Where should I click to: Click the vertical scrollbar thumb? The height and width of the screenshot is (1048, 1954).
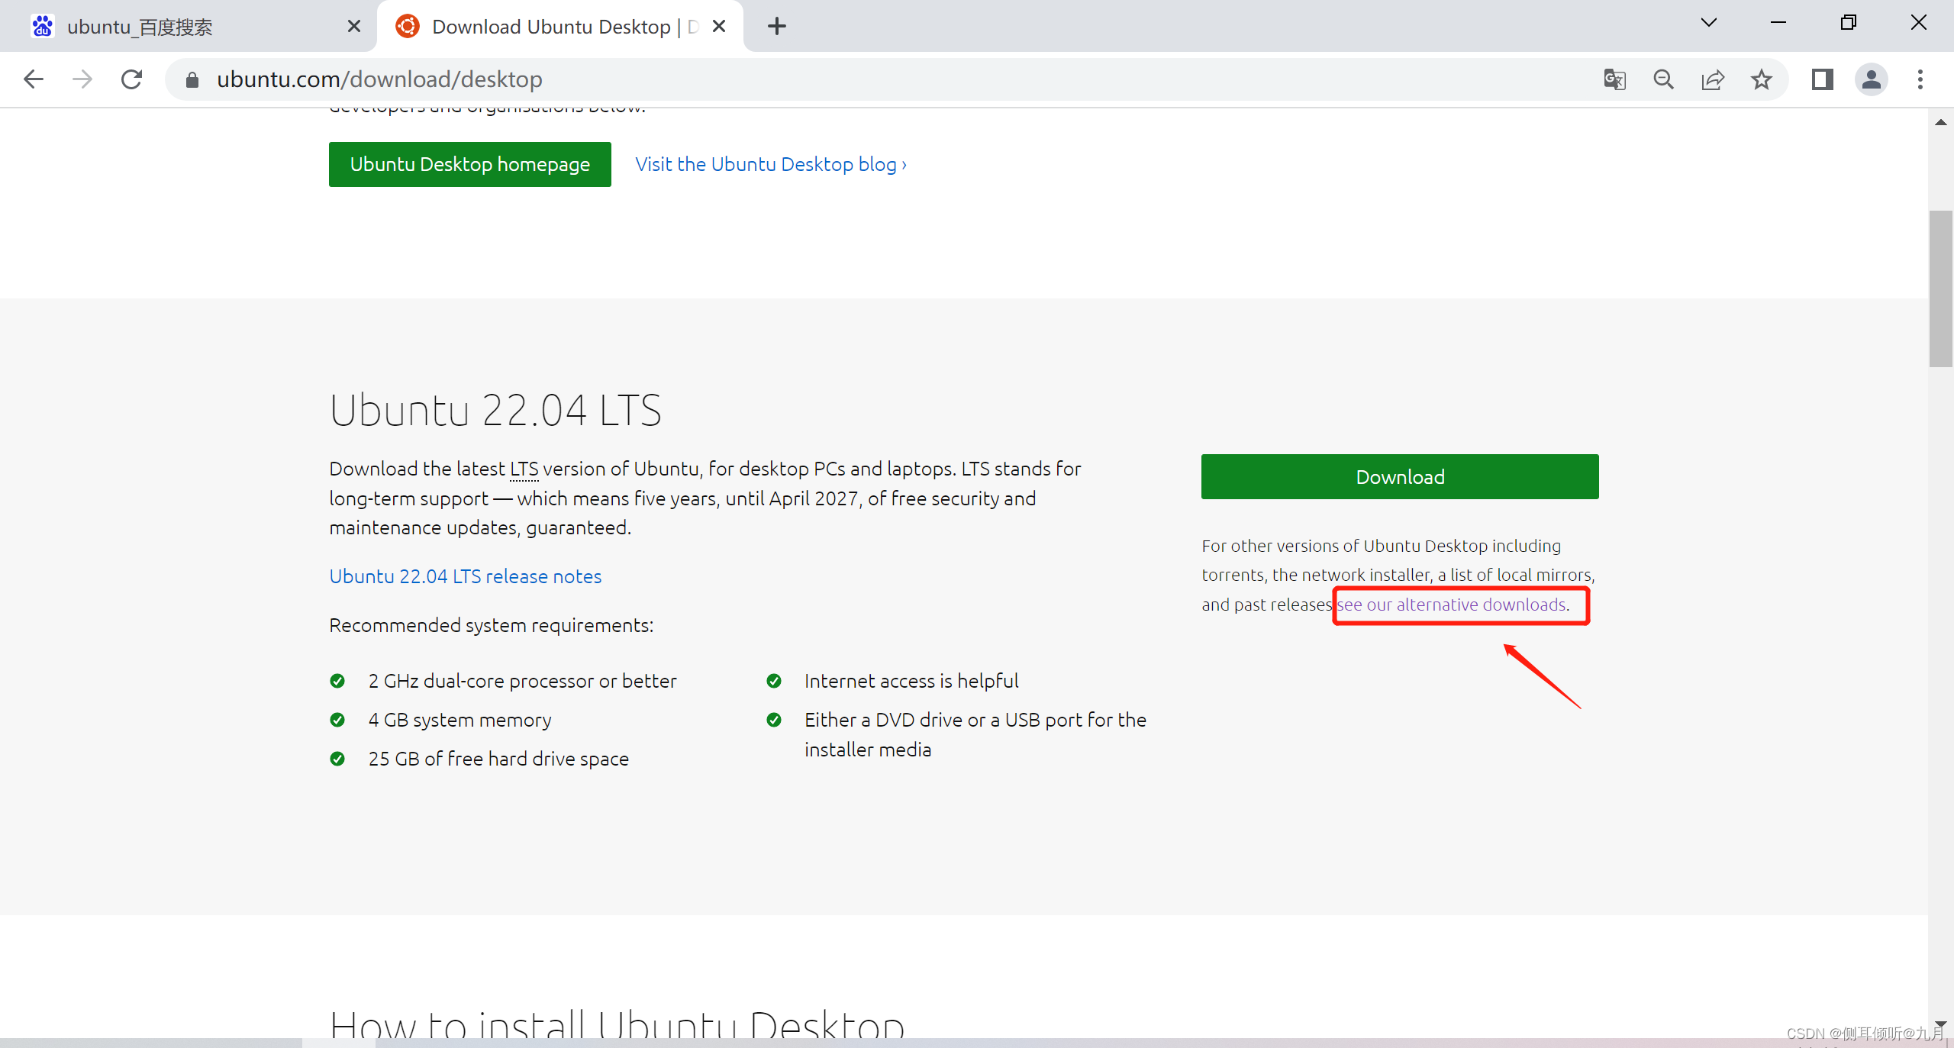click(1941, 289)
